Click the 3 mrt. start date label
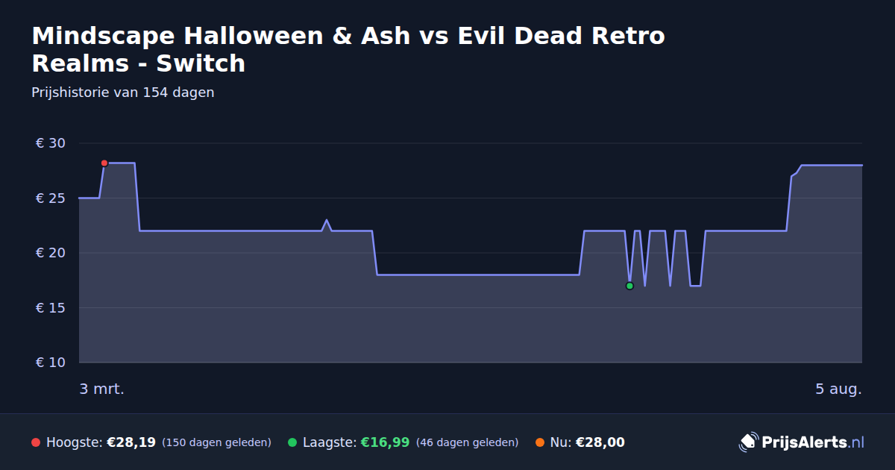895x470 pixels. pyautogui.click(x=102, y=389)
